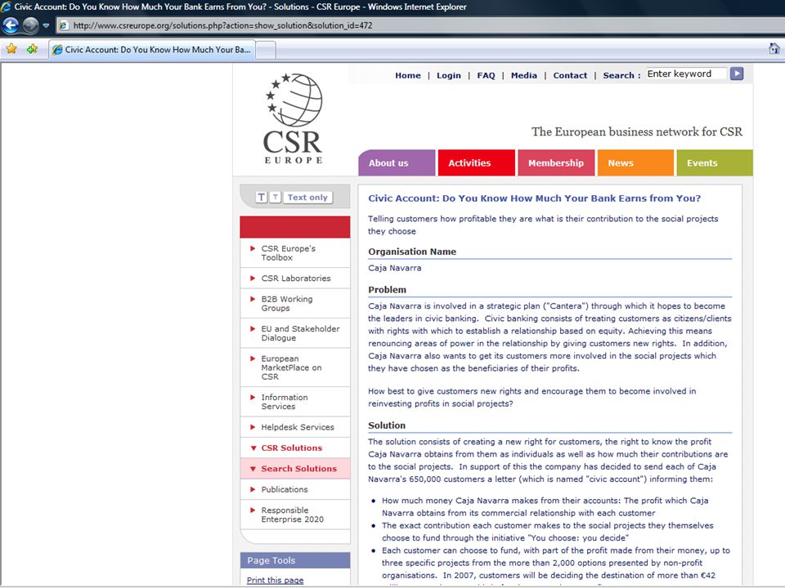The width and height of the screenshot is (785, 588).
Task: Click the page icon in the address bar
Action: [x=64, y=25]
